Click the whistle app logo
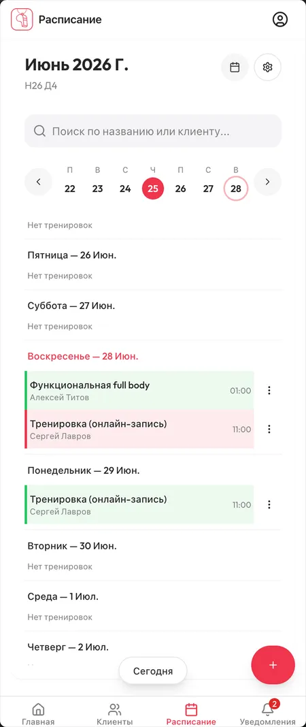306x727 pixels. [x=22, y=20]
